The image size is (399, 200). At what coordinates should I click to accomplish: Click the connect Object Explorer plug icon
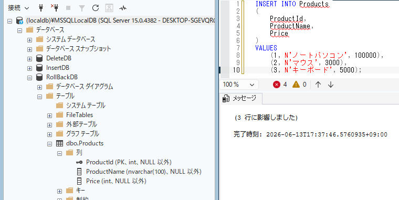(41, 8)
